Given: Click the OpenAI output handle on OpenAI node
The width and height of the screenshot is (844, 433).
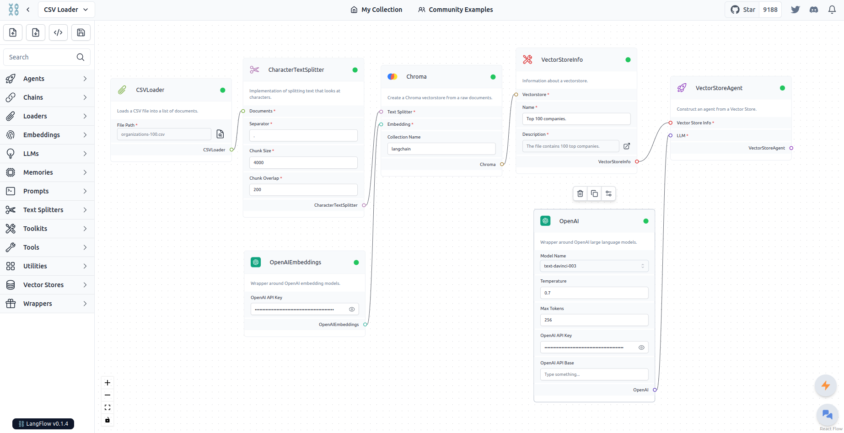Looking at the screenshot, I should (x=655, y=390).
